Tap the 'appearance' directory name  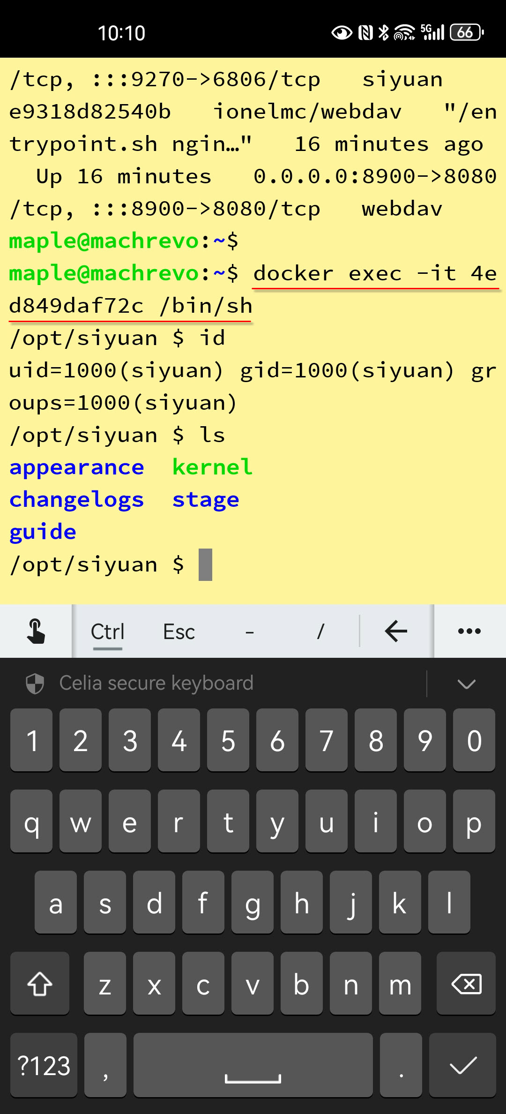(x=77, y=467)
